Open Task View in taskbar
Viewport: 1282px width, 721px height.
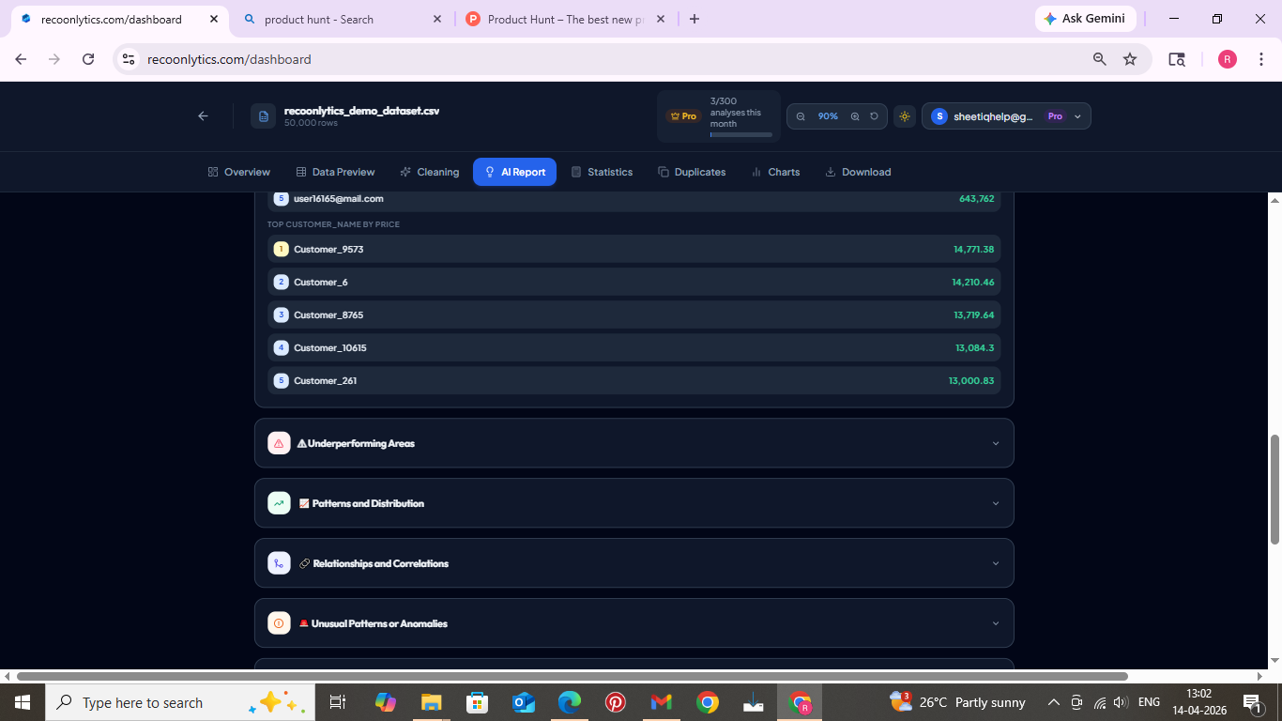coord(338,702)
